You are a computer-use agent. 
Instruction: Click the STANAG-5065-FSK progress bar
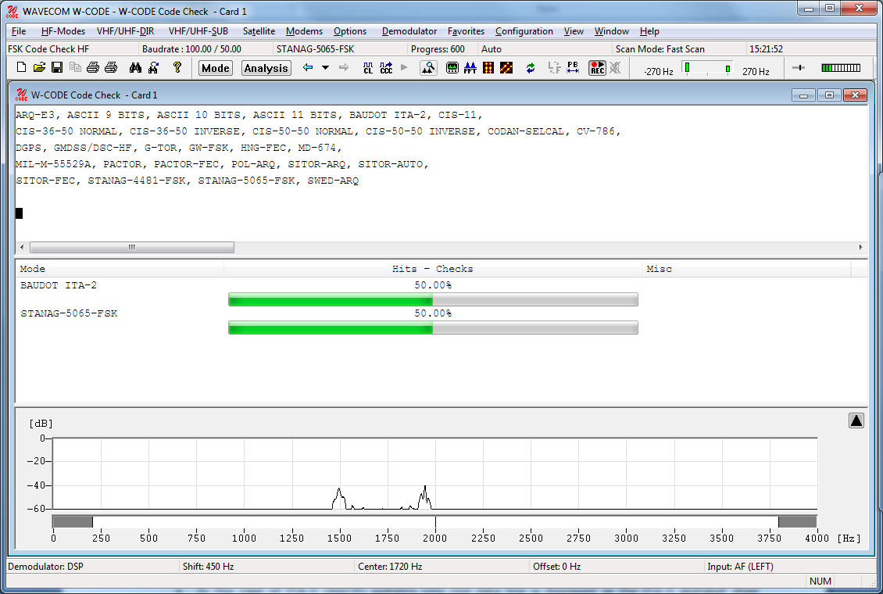pos(433,327)
